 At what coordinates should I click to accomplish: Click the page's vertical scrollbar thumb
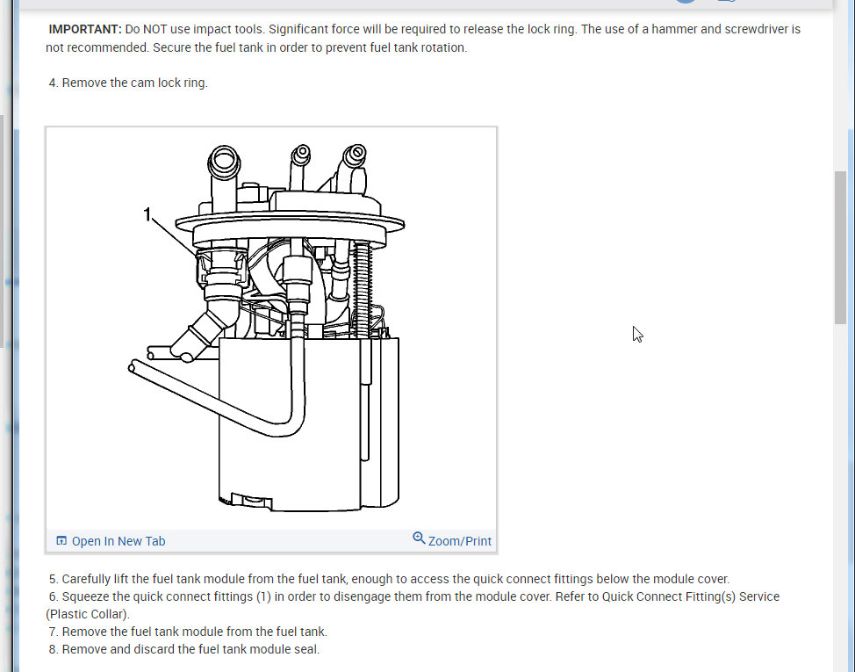coord(840,248)
